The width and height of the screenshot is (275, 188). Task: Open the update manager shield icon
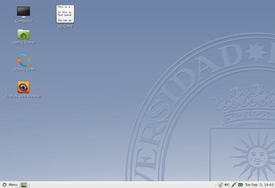[220, 185]
